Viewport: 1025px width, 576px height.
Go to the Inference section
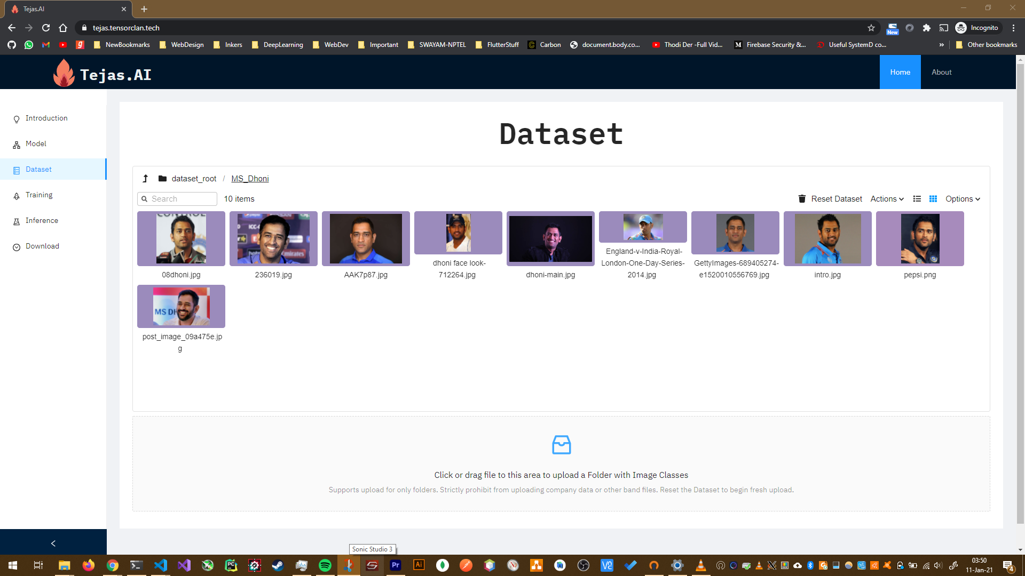click(x=42, y=221)
